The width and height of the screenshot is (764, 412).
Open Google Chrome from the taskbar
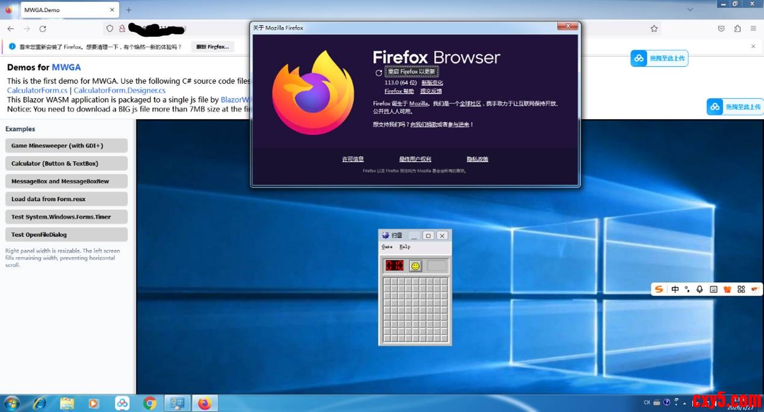(x=150, y=403)
